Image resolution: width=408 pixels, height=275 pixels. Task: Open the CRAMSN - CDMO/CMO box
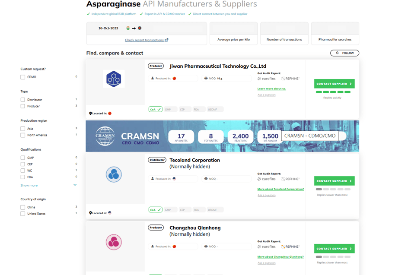(310, 136)
